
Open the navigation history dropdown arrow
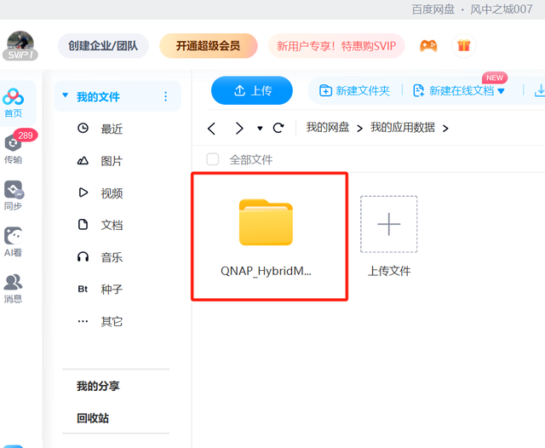[260, 129]
